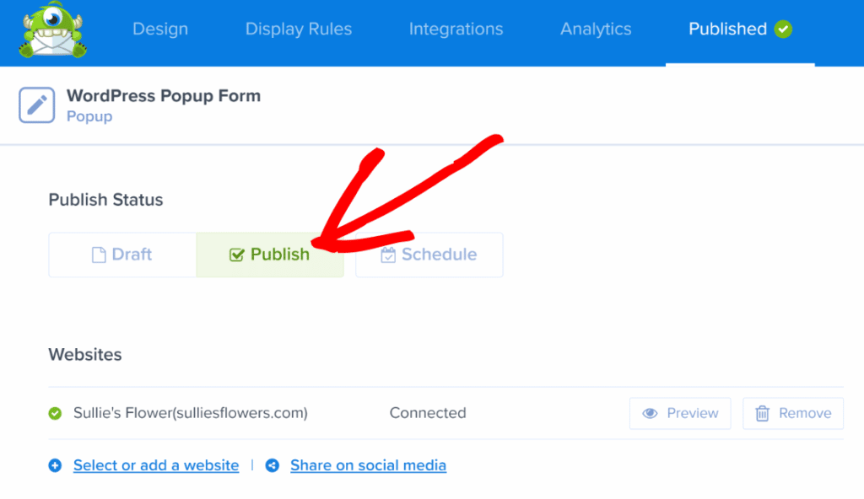Click the eye icon on the Preview button

click(650, 413)
